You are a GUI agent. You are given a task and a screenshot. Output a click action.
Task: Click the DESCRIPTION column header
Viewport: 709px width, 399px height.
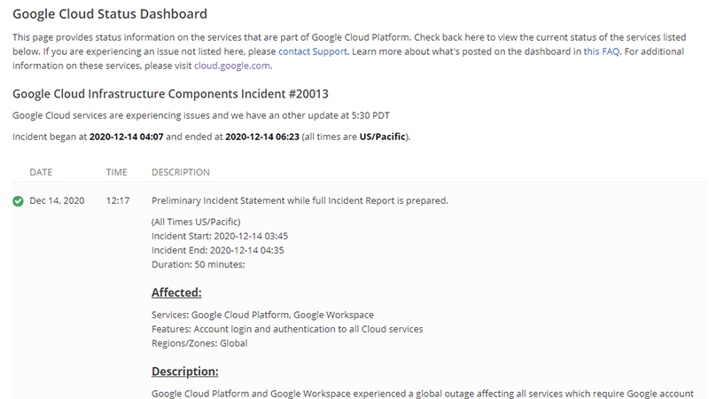click(181, 172)
